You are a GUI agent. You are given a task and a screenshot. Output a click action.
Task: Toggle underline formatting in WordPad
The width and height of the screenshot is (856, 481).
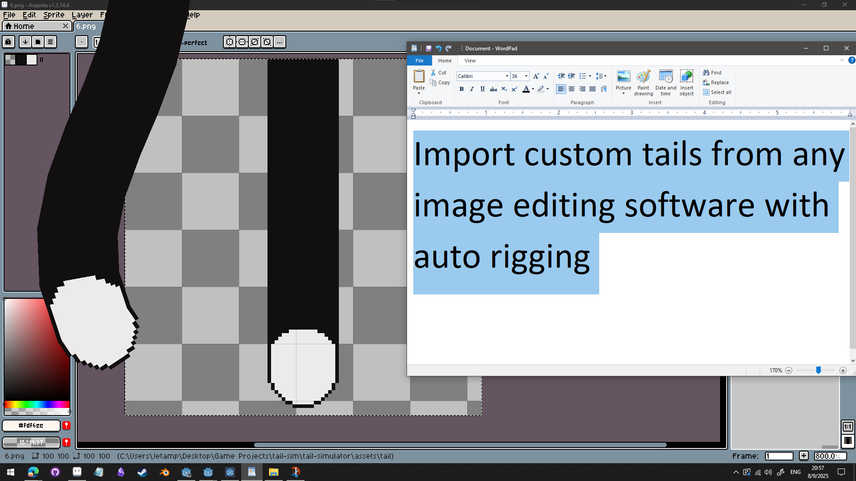click(482, 89)
